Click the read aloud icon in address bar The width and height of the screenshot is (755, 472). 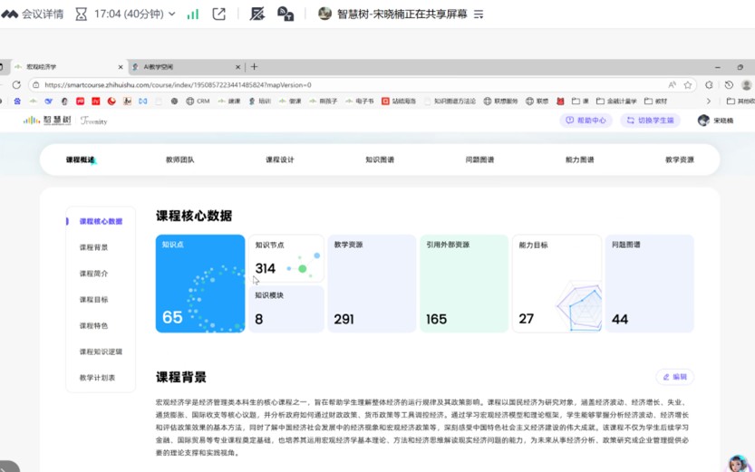pos(672,85)
